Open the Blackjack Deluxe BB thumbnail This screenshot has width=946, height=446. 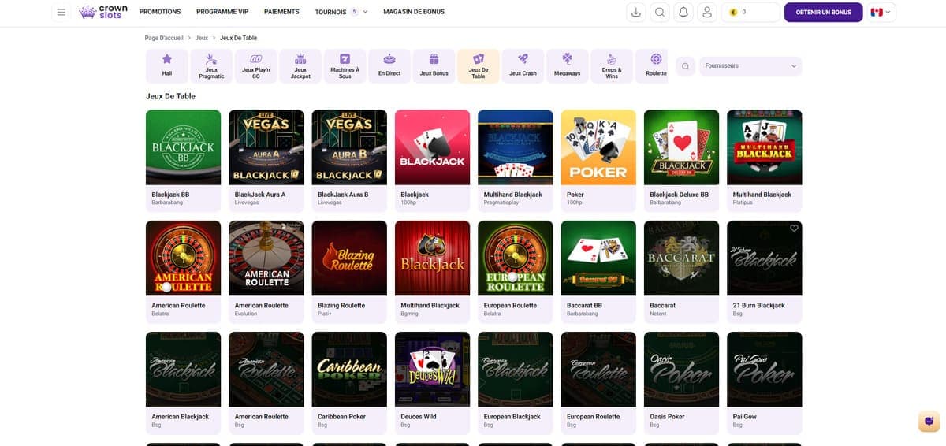(x=681, y=147)
